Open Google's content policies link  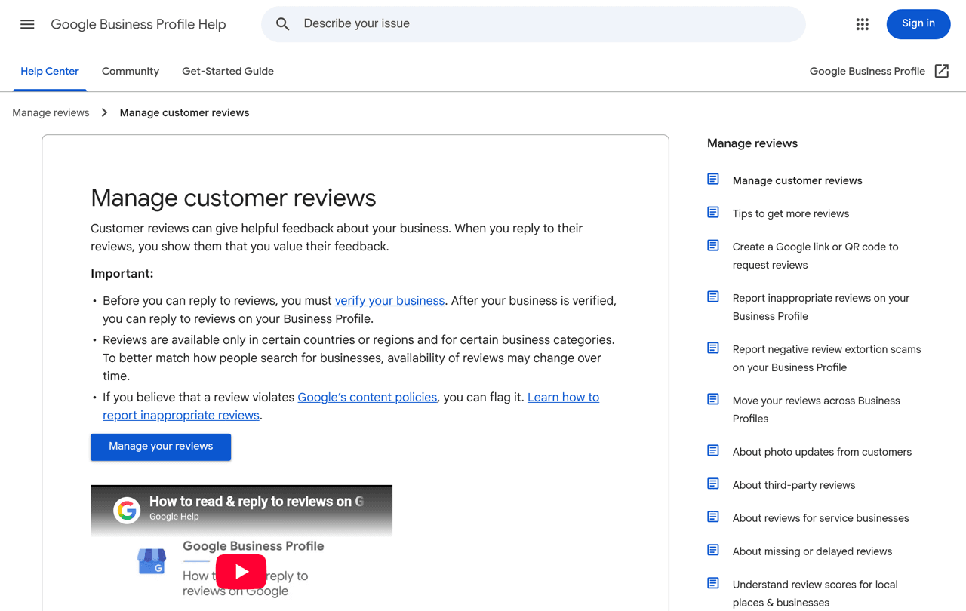368,397
